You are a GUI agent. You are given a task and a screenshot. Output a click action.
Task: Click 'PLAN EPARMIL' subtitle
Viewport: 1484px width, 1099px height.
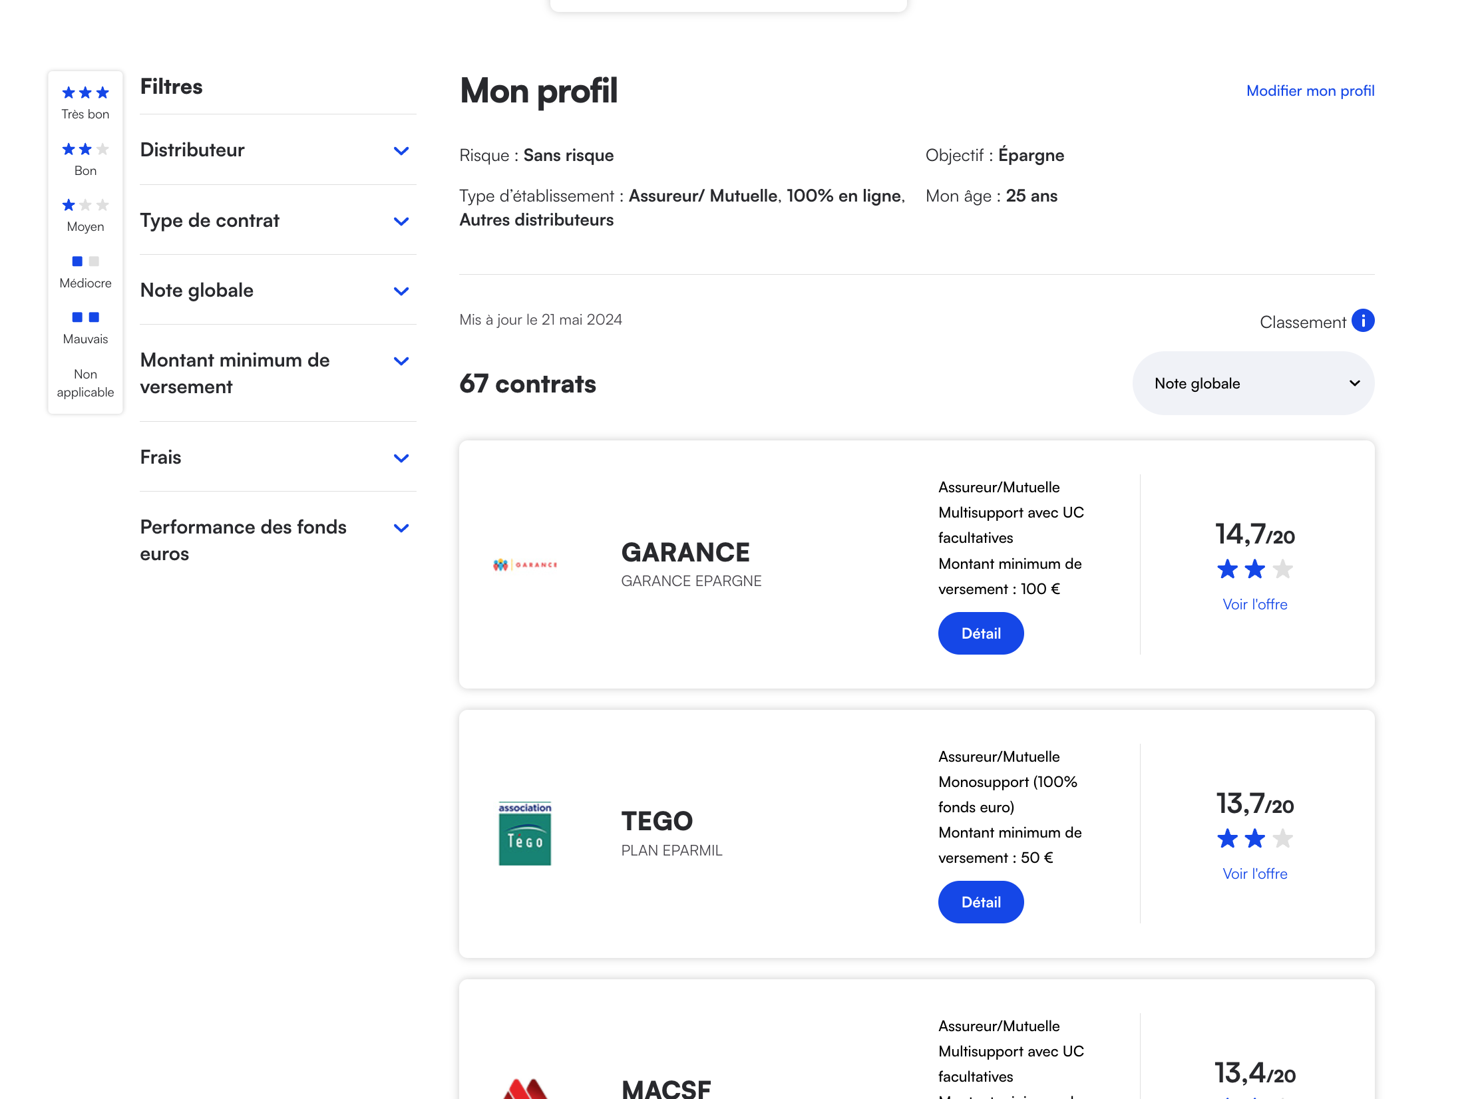pyautogui.click(x=671, y=850)
